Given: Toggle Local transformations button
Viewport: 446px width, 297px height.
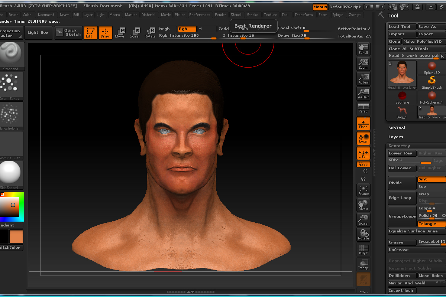Looking at the screenshot, I should click(x=363, y=138).
